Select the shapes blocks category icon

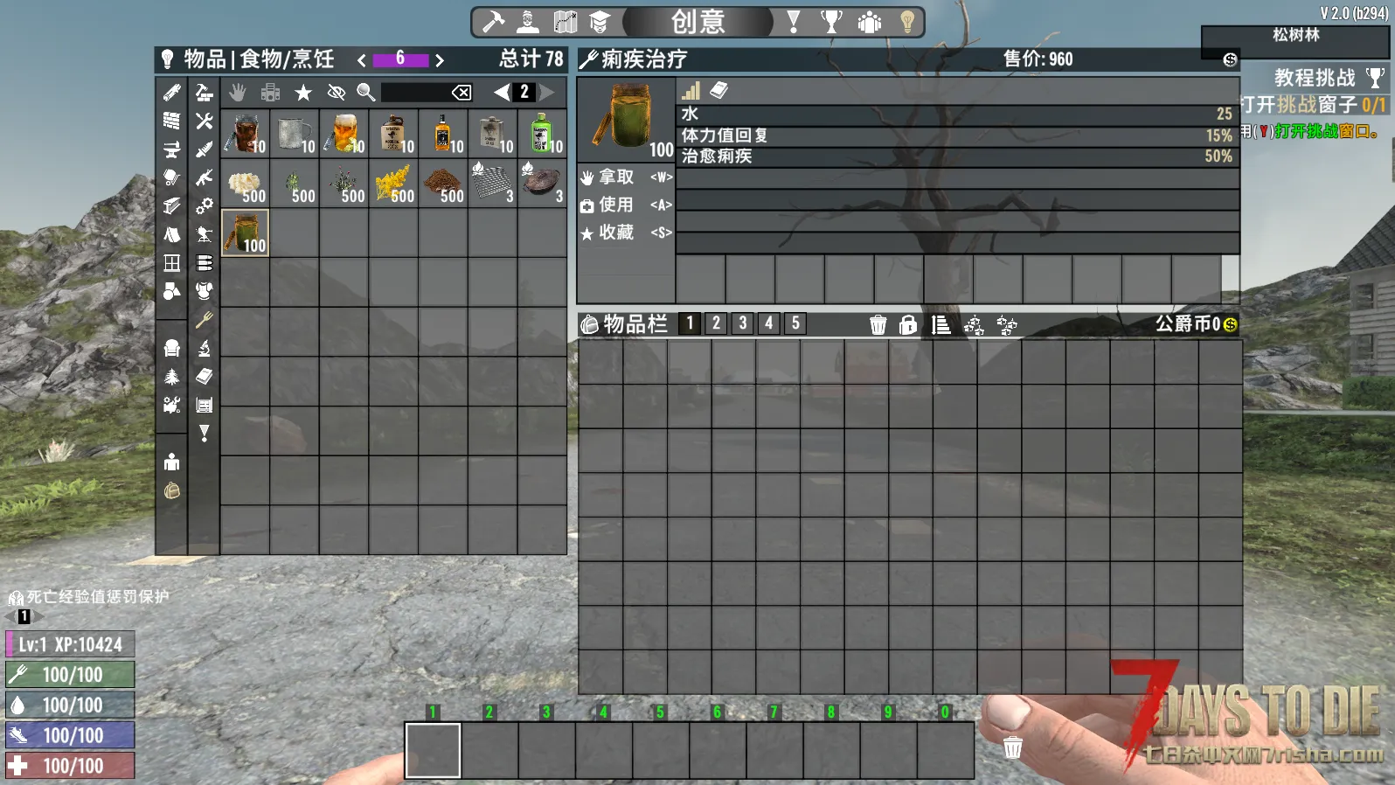pos(172,291)
